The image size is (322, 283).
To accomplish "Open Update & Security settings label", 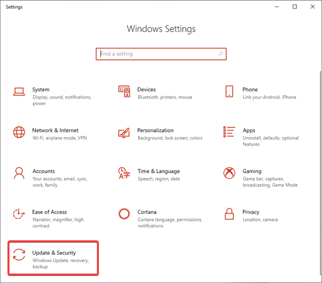I will 54,253.
